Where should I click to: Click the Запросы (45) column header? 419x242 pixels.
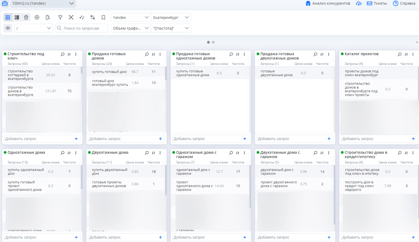click(18, 64)
